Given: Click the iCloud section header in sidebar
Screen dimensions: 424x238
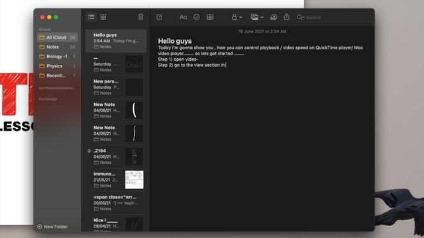Looking at the screenshot, I should pyautogui.click(x=45, y=29).
